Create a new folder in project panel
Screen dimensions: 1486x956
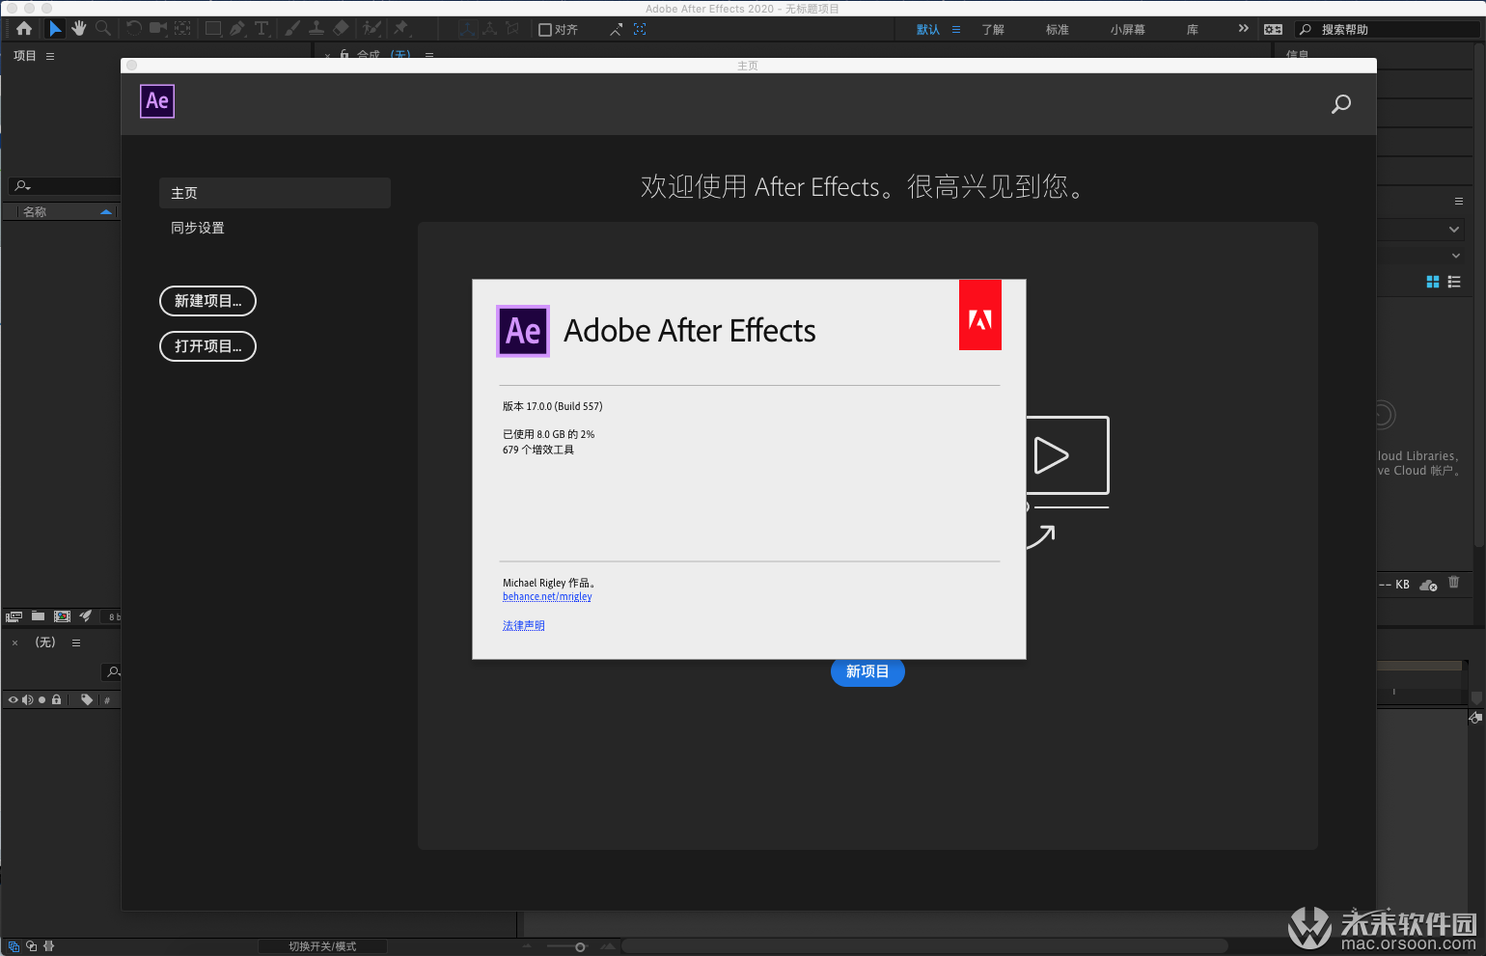38,615
